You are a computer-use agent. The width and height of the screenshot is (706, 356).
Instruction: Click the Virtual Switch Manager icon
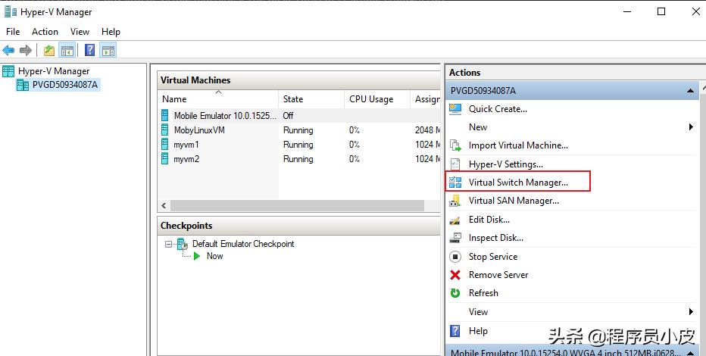tap(455, 183)
